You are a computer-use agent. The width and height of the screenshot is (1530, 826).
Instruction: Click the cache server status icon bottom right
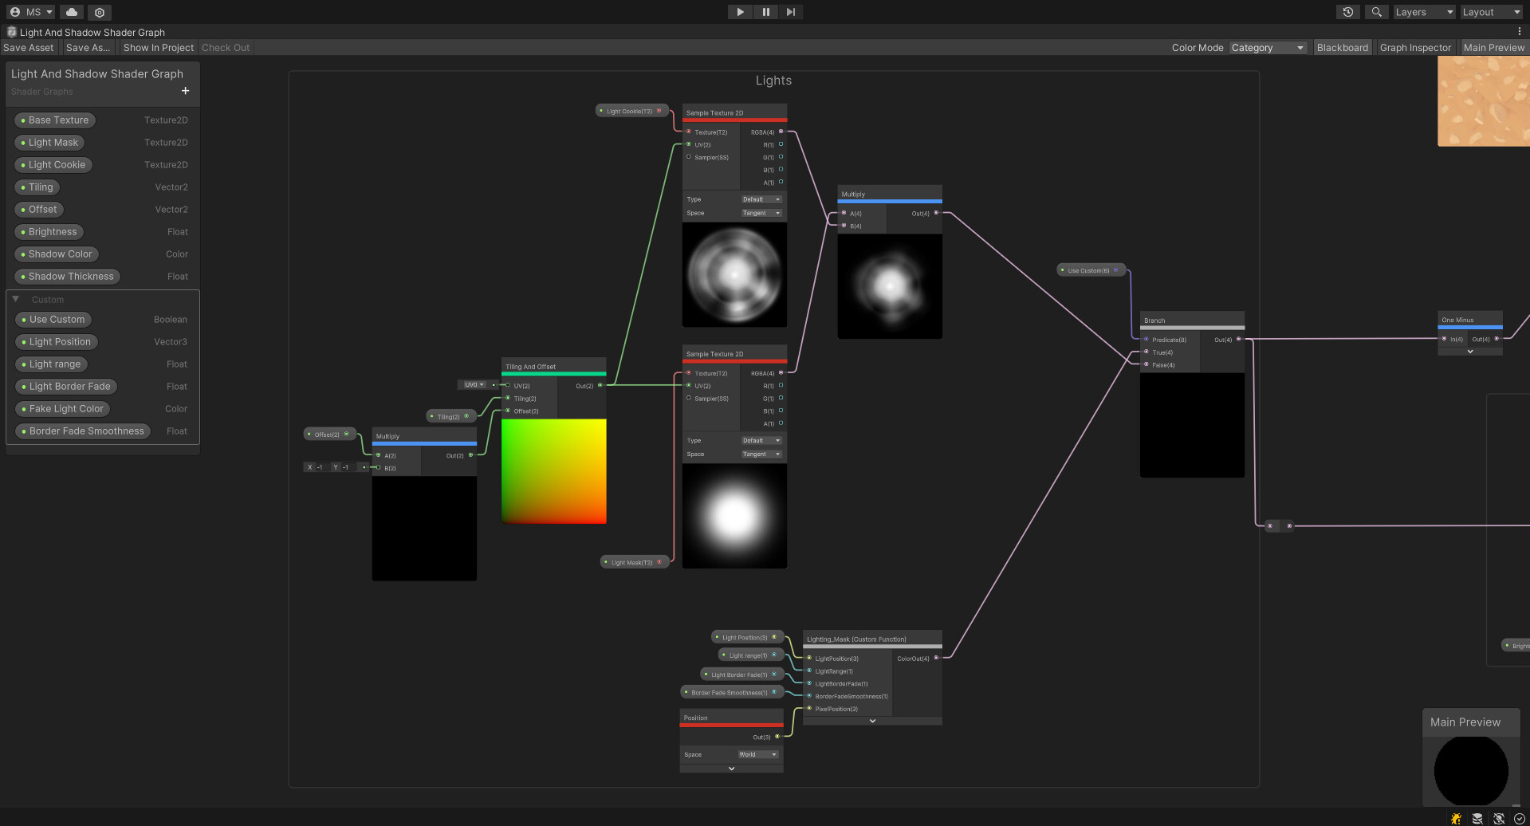click(x=1477, y=818)
